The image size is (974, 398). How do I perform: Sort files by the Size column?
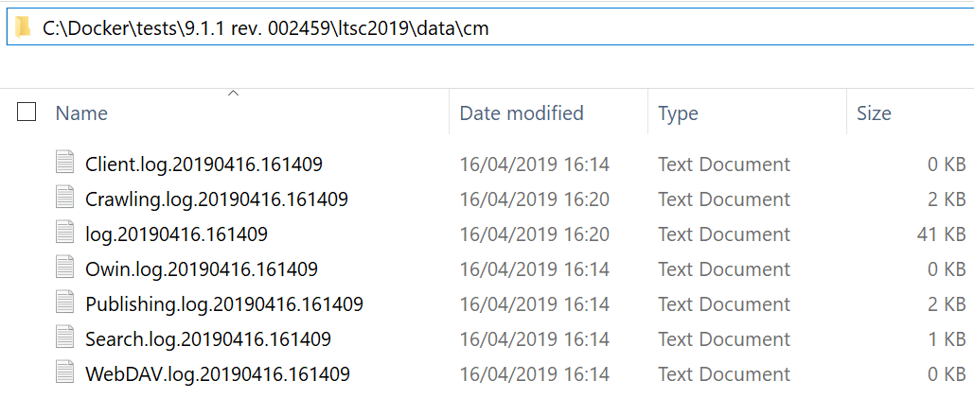(874, 113)
